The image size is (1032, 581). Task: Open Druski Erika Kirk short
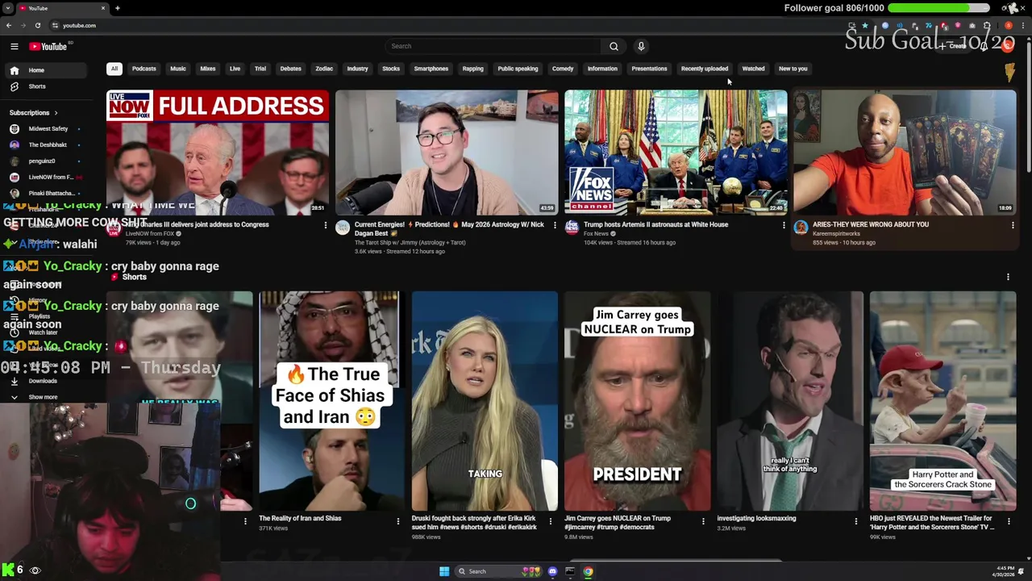[485, 401]
